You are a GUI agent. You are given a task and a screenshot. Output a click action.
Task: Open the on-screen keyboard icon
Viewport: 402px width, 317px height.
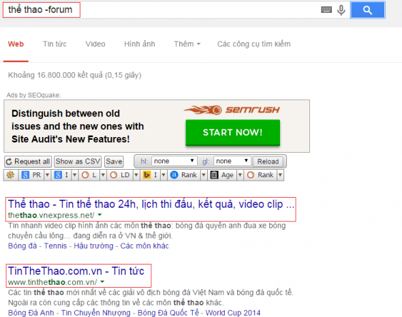point(326,10)
